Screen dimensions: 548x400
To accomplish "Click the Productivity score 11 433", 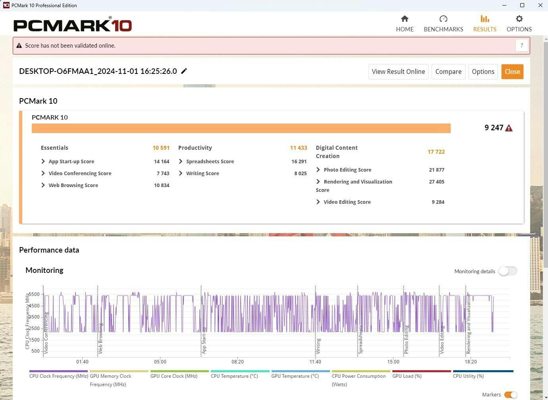I will coord(299,148).
